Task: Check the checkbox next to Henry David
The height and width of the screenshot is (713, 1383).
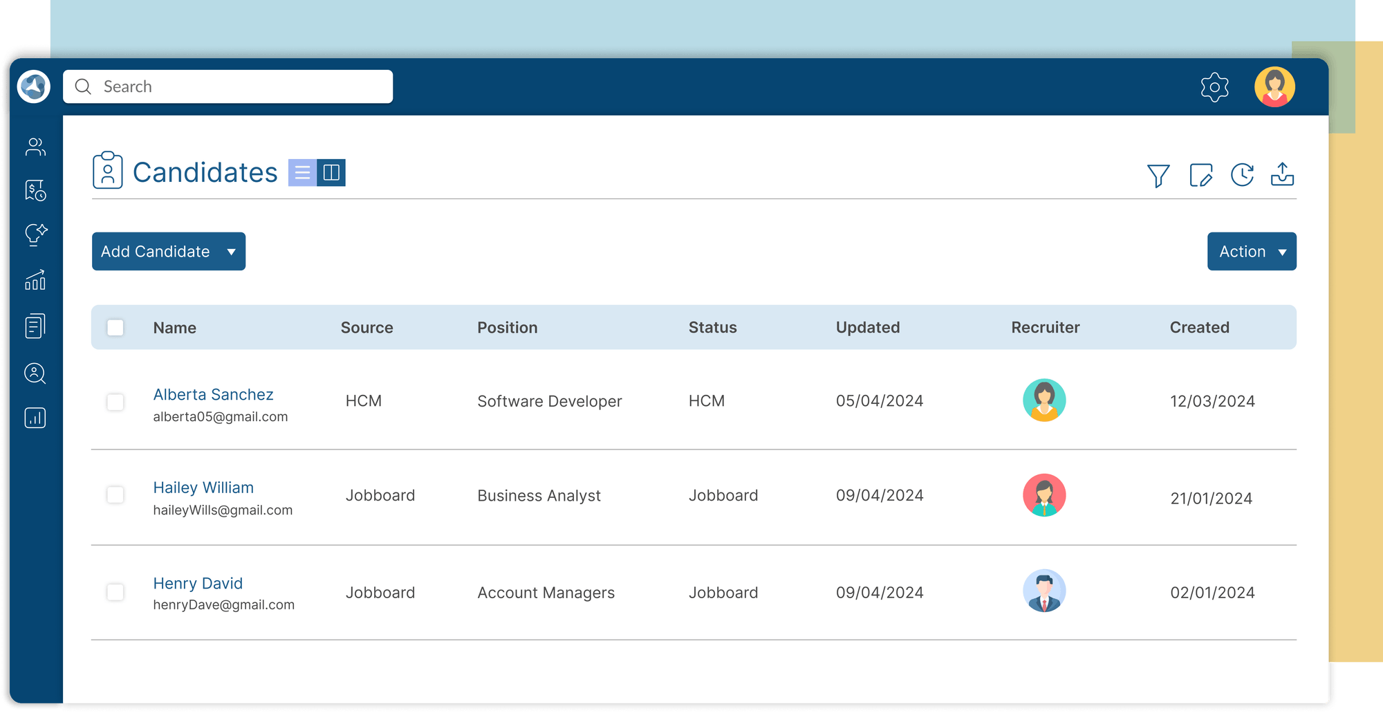Action: point(115,593)
